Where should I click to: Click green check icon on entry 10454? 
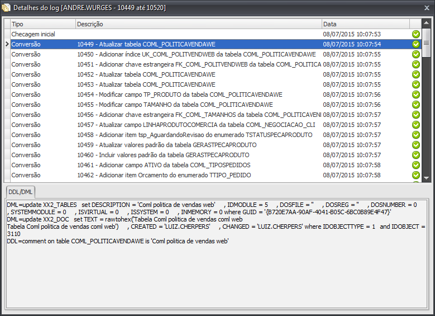coord(415,95)
